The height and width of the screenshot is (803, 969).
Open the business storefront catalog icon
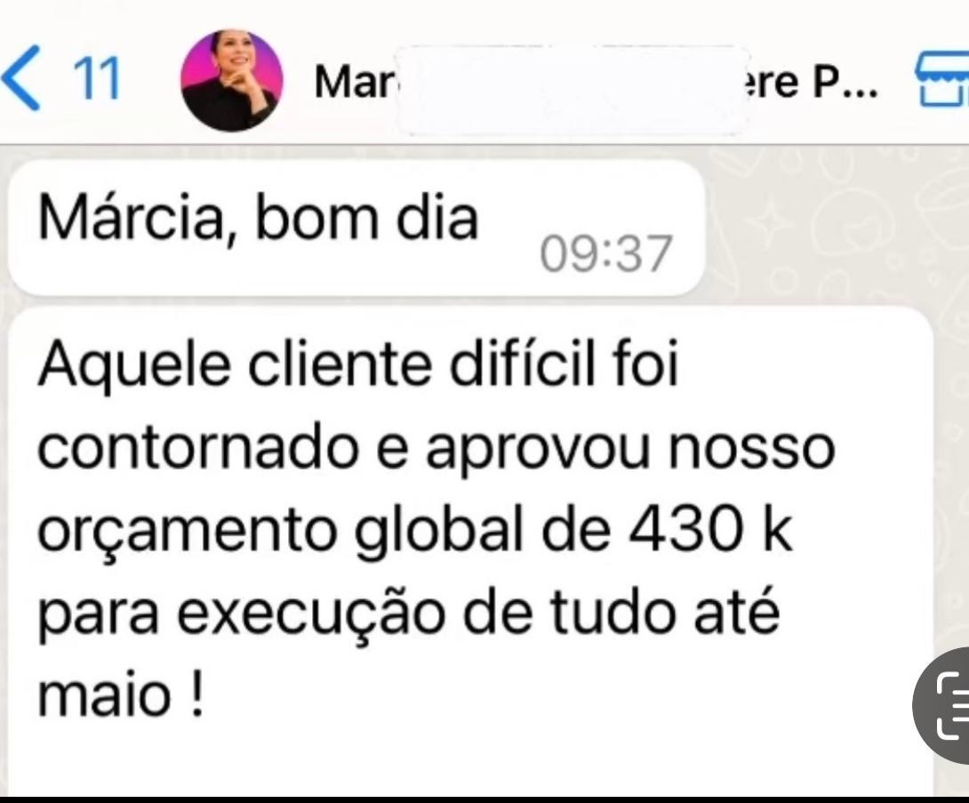tap(941, 80)
